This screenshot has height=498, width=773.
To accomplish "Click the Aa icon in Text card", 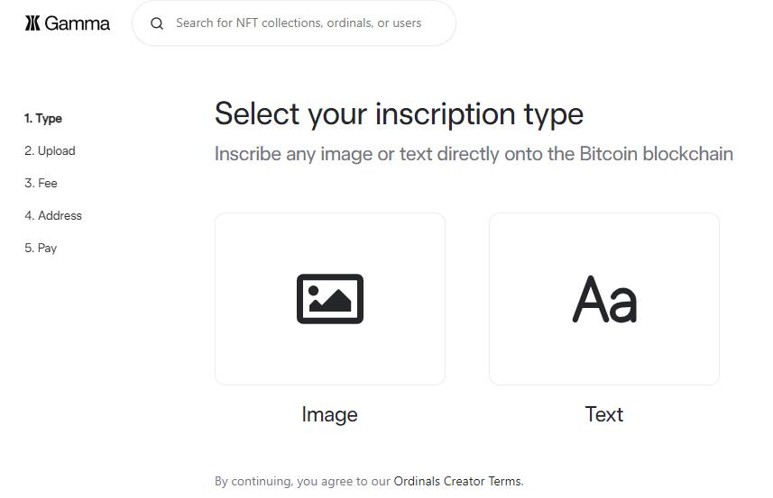I will point(604,300).
